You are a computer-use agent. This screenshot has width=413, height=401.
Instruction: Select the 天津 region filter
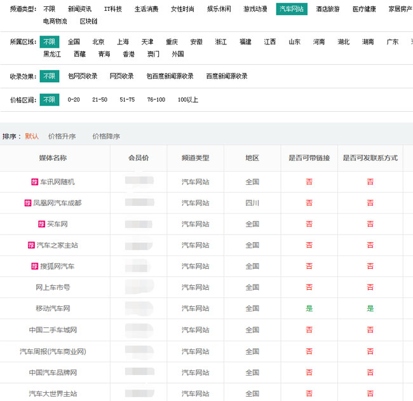coord(147,42)
